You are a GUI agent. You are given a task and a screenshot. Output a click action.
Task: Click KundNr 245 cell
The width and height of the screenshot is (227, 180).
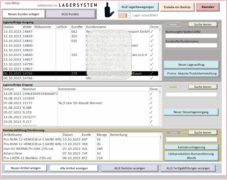[74, 55]
